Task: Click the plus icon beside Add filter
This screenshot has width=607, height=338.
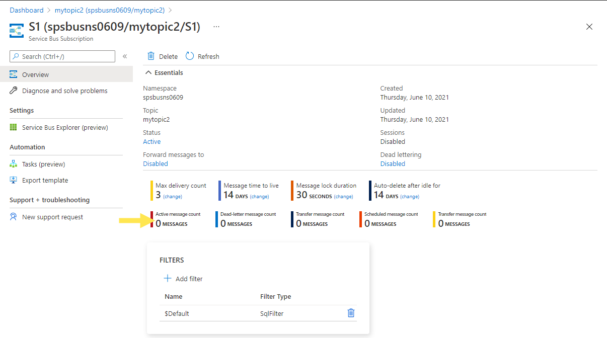Action: [168, 278]
